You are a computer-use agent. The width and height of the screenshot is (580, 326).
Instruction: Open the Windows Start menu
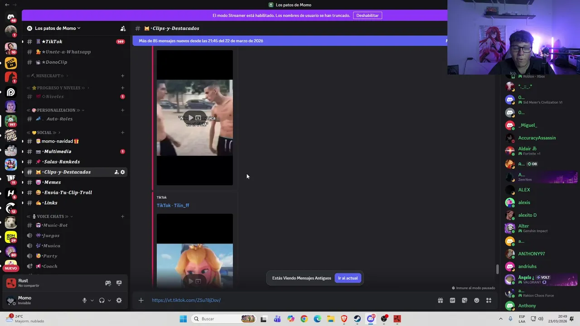point(183,319)
